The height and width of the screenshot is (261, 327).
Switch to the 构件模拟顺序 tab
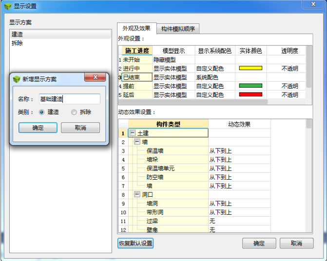coord(178,29)
